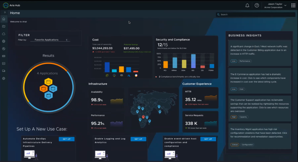
Task: Click the Capacity tag
Action: point(243,117)
